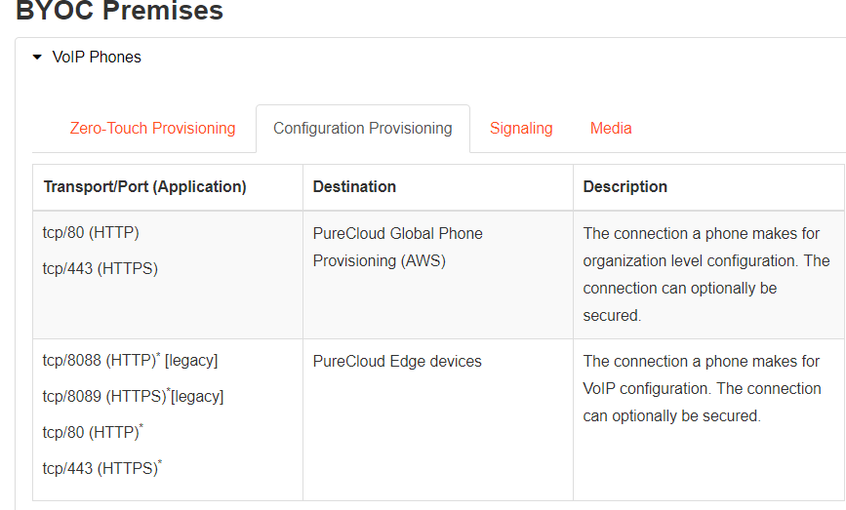Switch to the Media tab
846x510 pixels.
pyautogui.click(x=611, y=129)
